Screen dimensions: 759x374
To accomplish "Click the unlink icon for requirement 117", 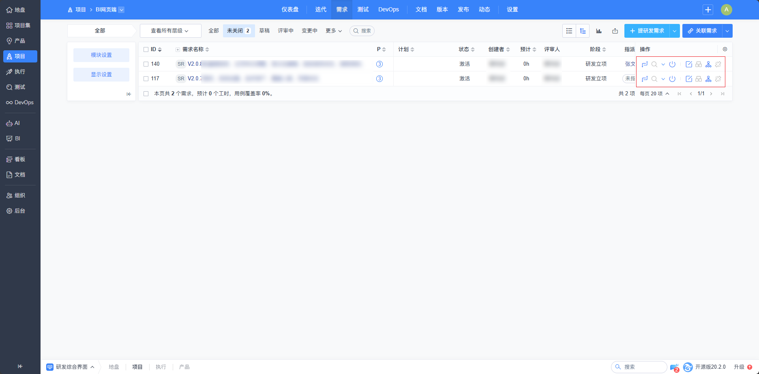I will 718,79.
